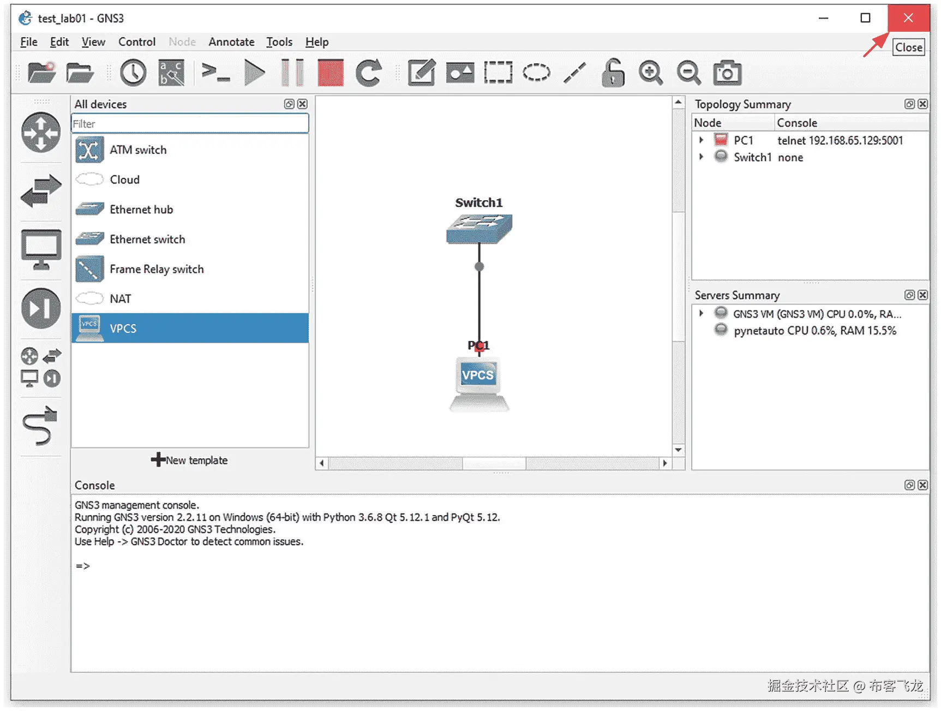
Task: Click the canvas vertical scrollbar up arrow
Action: tap(678, 103)
